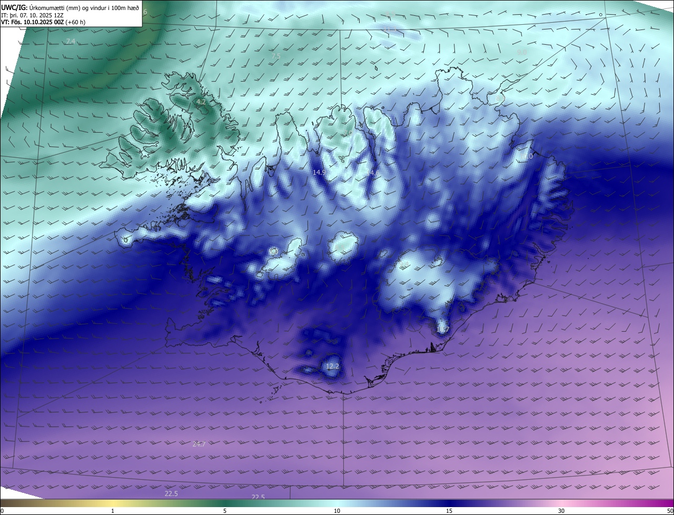
Task: Click the 10.0 value near the east coast
Action: click(x=527, y=156)
